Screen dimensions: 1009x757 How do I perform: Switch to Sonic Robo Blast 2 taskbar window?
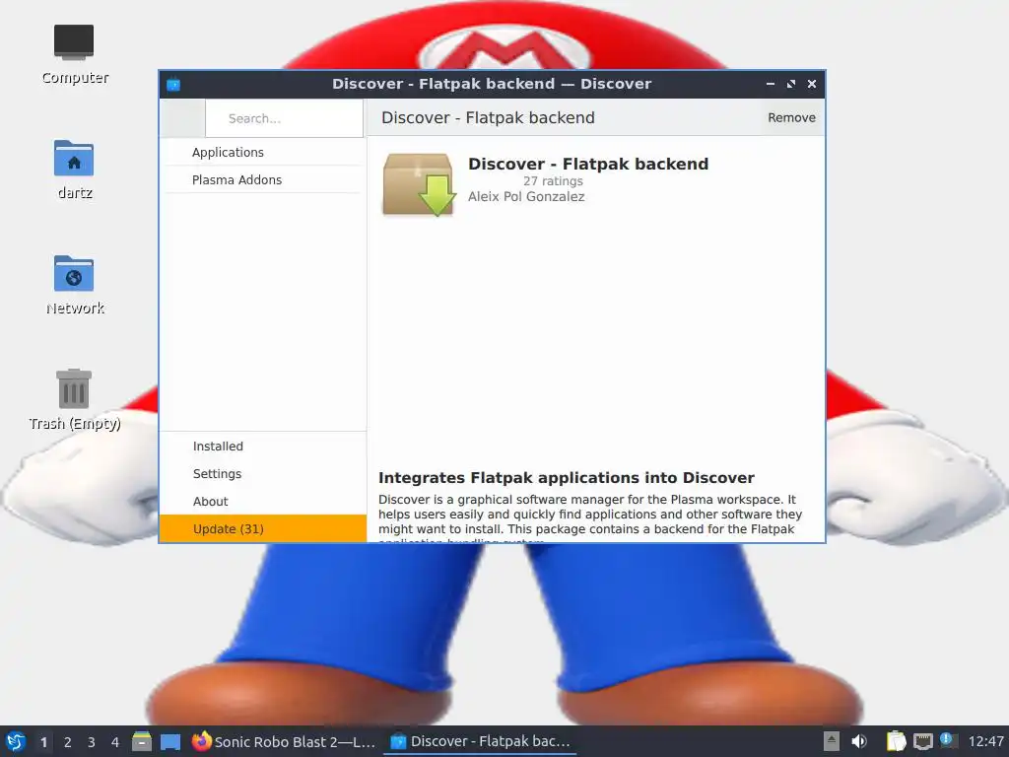point(284,741)
